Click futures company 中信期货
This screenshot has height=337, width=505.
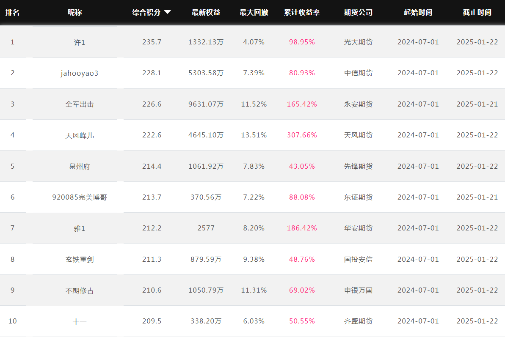[358, 73]
